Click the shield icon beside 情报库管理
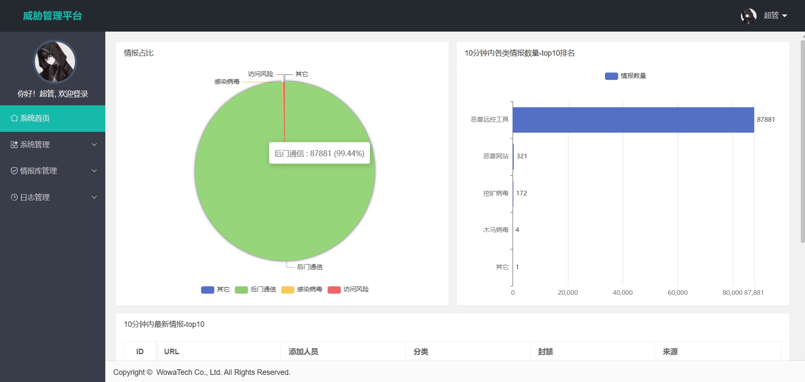This screenshot has height=382, width=805. click(14, 171)
